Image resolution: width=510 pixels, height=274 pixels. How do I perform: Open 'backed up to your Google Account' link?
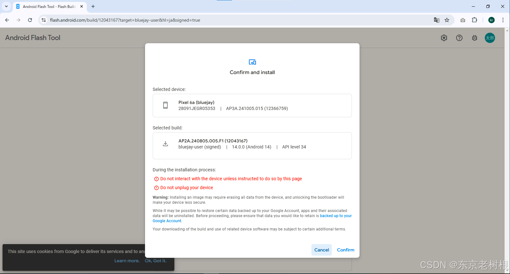pyautogui.click(x=336, y=216)
